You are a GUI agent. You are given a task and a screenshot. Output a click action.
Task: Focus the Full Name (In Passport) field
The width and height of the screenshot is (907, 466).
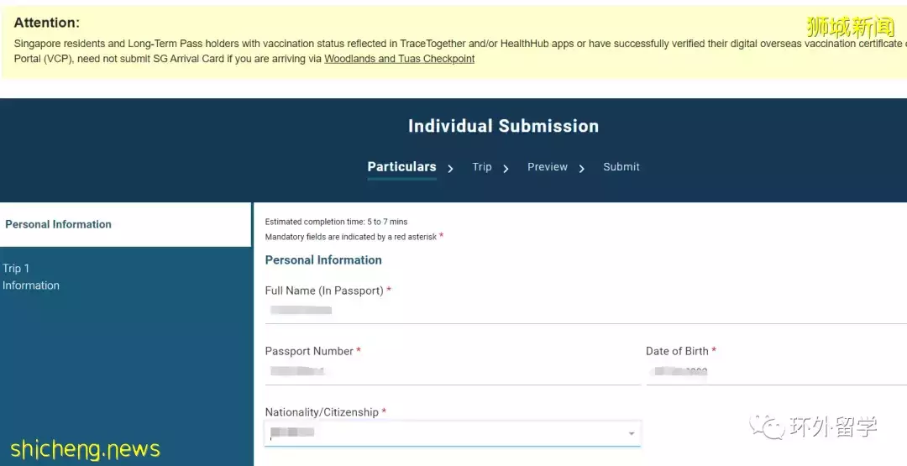tap(579, 311)
